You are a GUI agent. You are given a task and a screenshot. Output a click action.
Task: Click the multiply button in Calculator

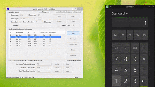(x=144, y=59)
